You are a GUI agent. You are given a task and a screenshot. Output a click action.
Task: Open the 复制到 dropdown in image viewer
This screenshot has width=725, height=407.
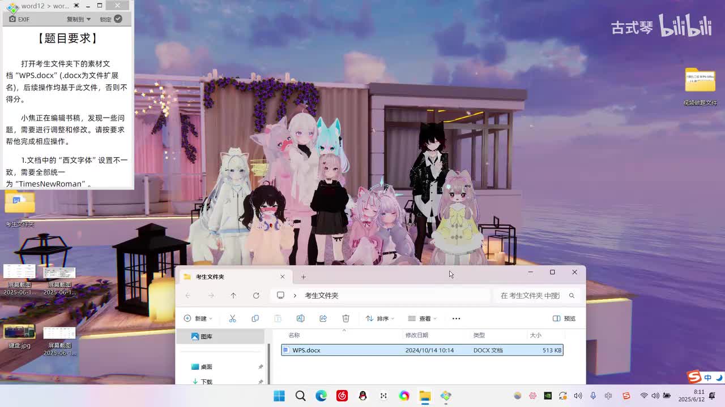79,19
